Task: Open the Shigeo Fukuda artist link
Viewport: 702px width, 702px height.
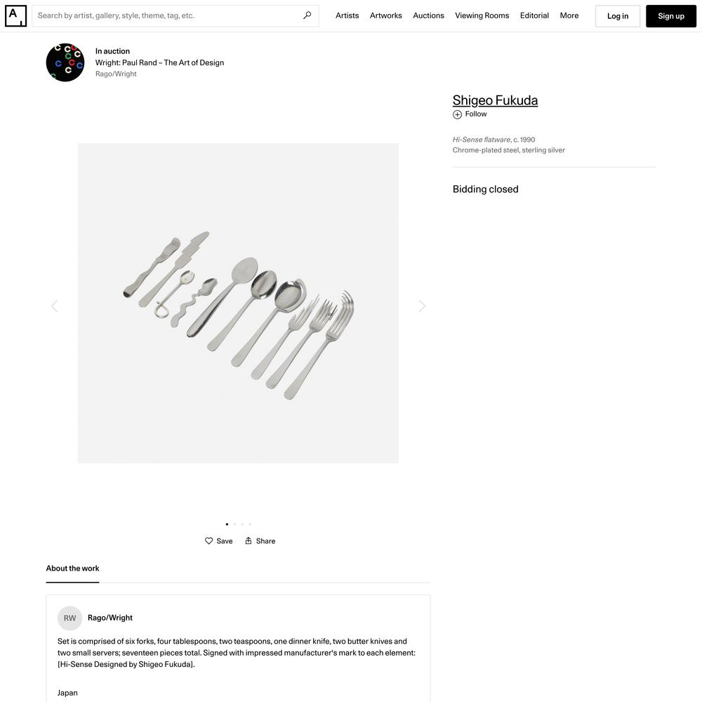Action: 495,100
